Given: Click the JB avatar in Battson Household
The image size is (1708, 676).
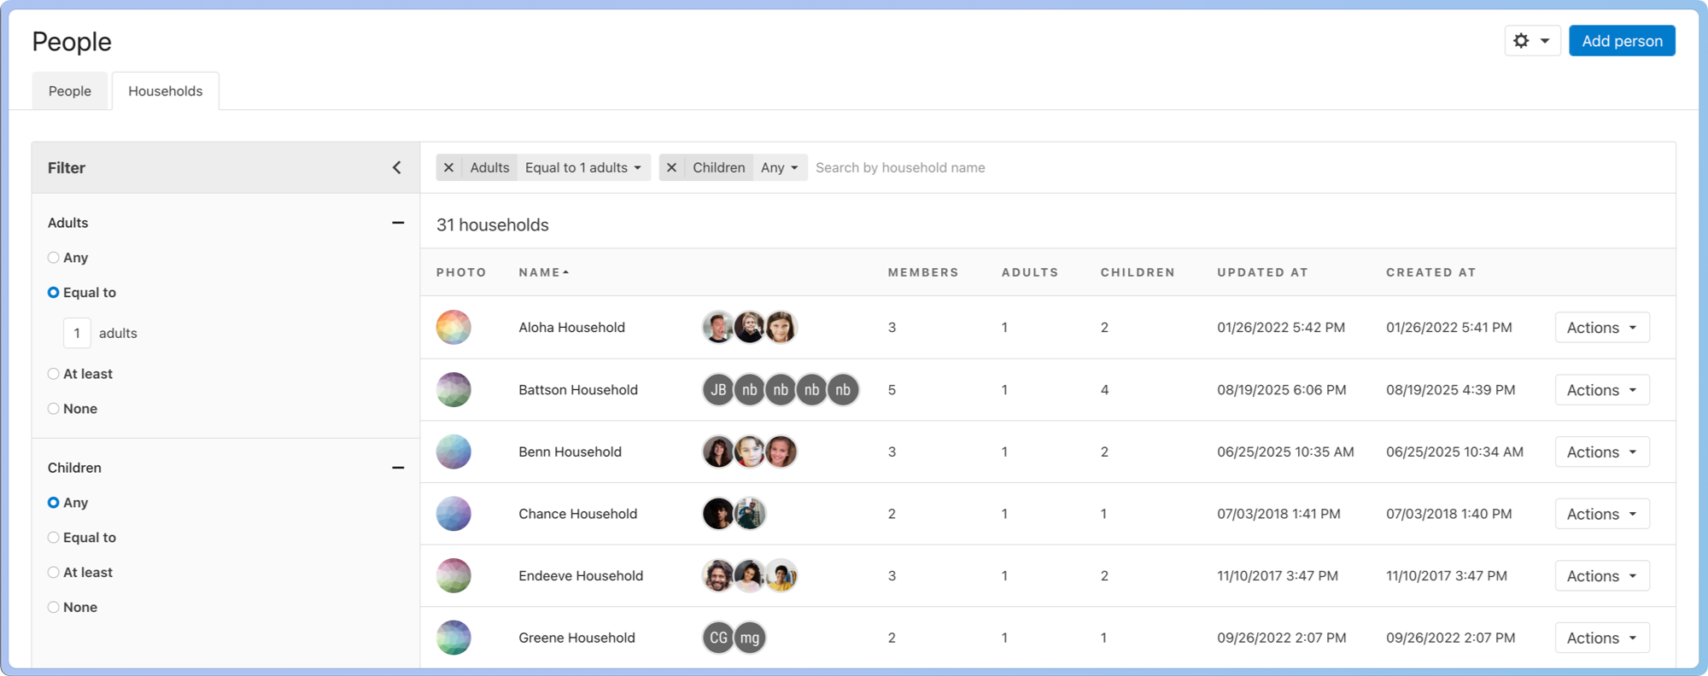Looking at the screenshot, I should coord(718,390).
